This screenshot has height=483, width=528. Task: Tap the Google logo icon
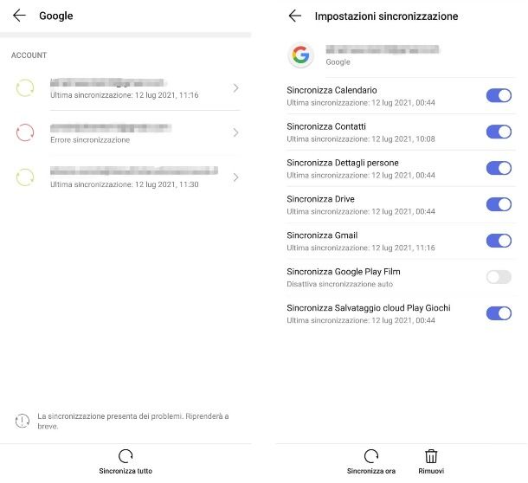click(300, 55)
